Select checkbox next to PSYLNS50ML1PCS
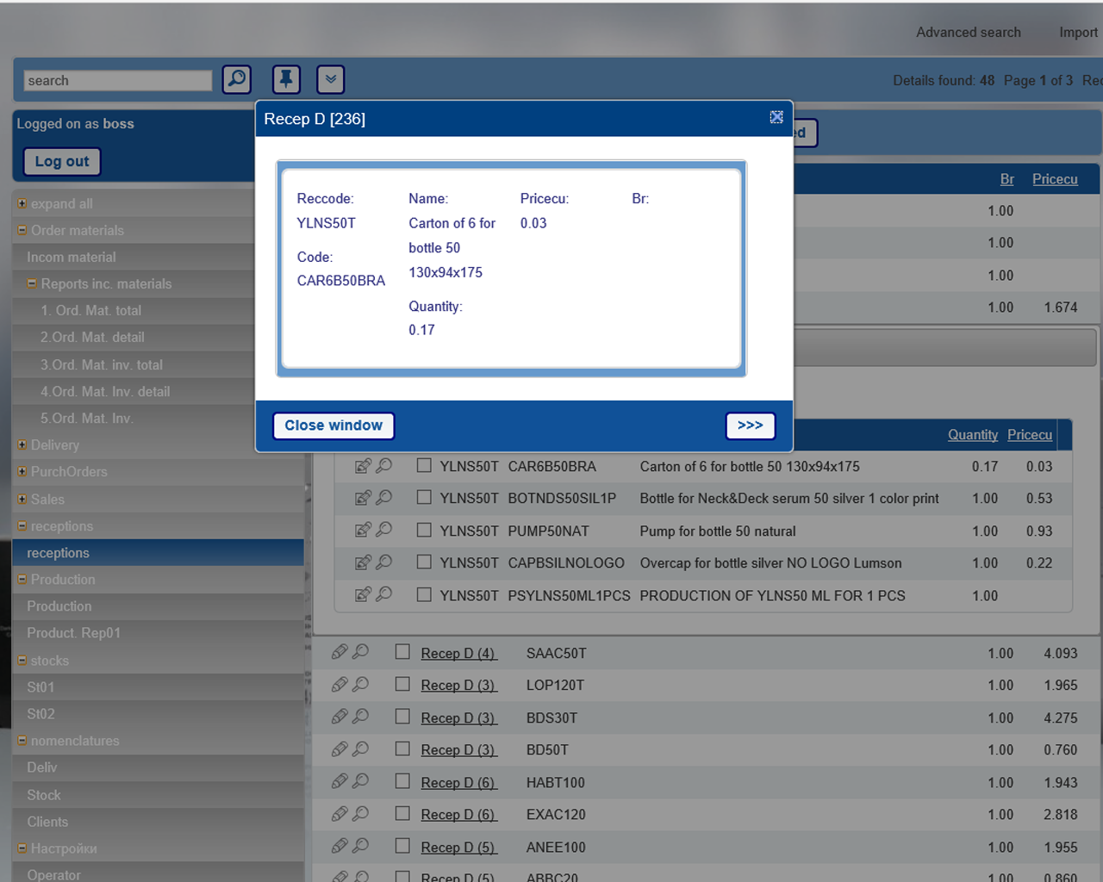The width and height of the screenshot is (1103, 882). click(x=424, y=594)
